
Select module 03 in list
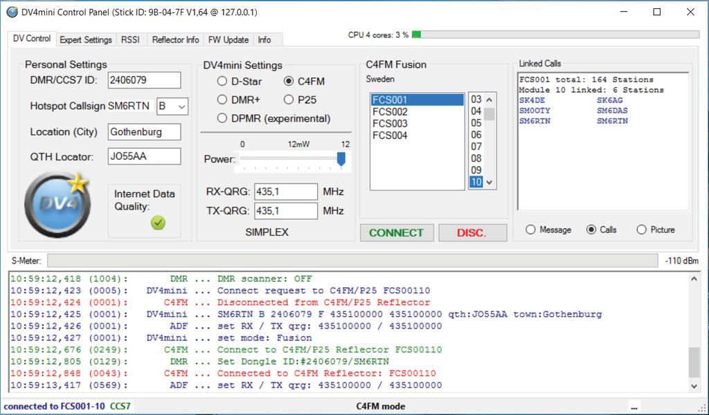click(476, 100)
